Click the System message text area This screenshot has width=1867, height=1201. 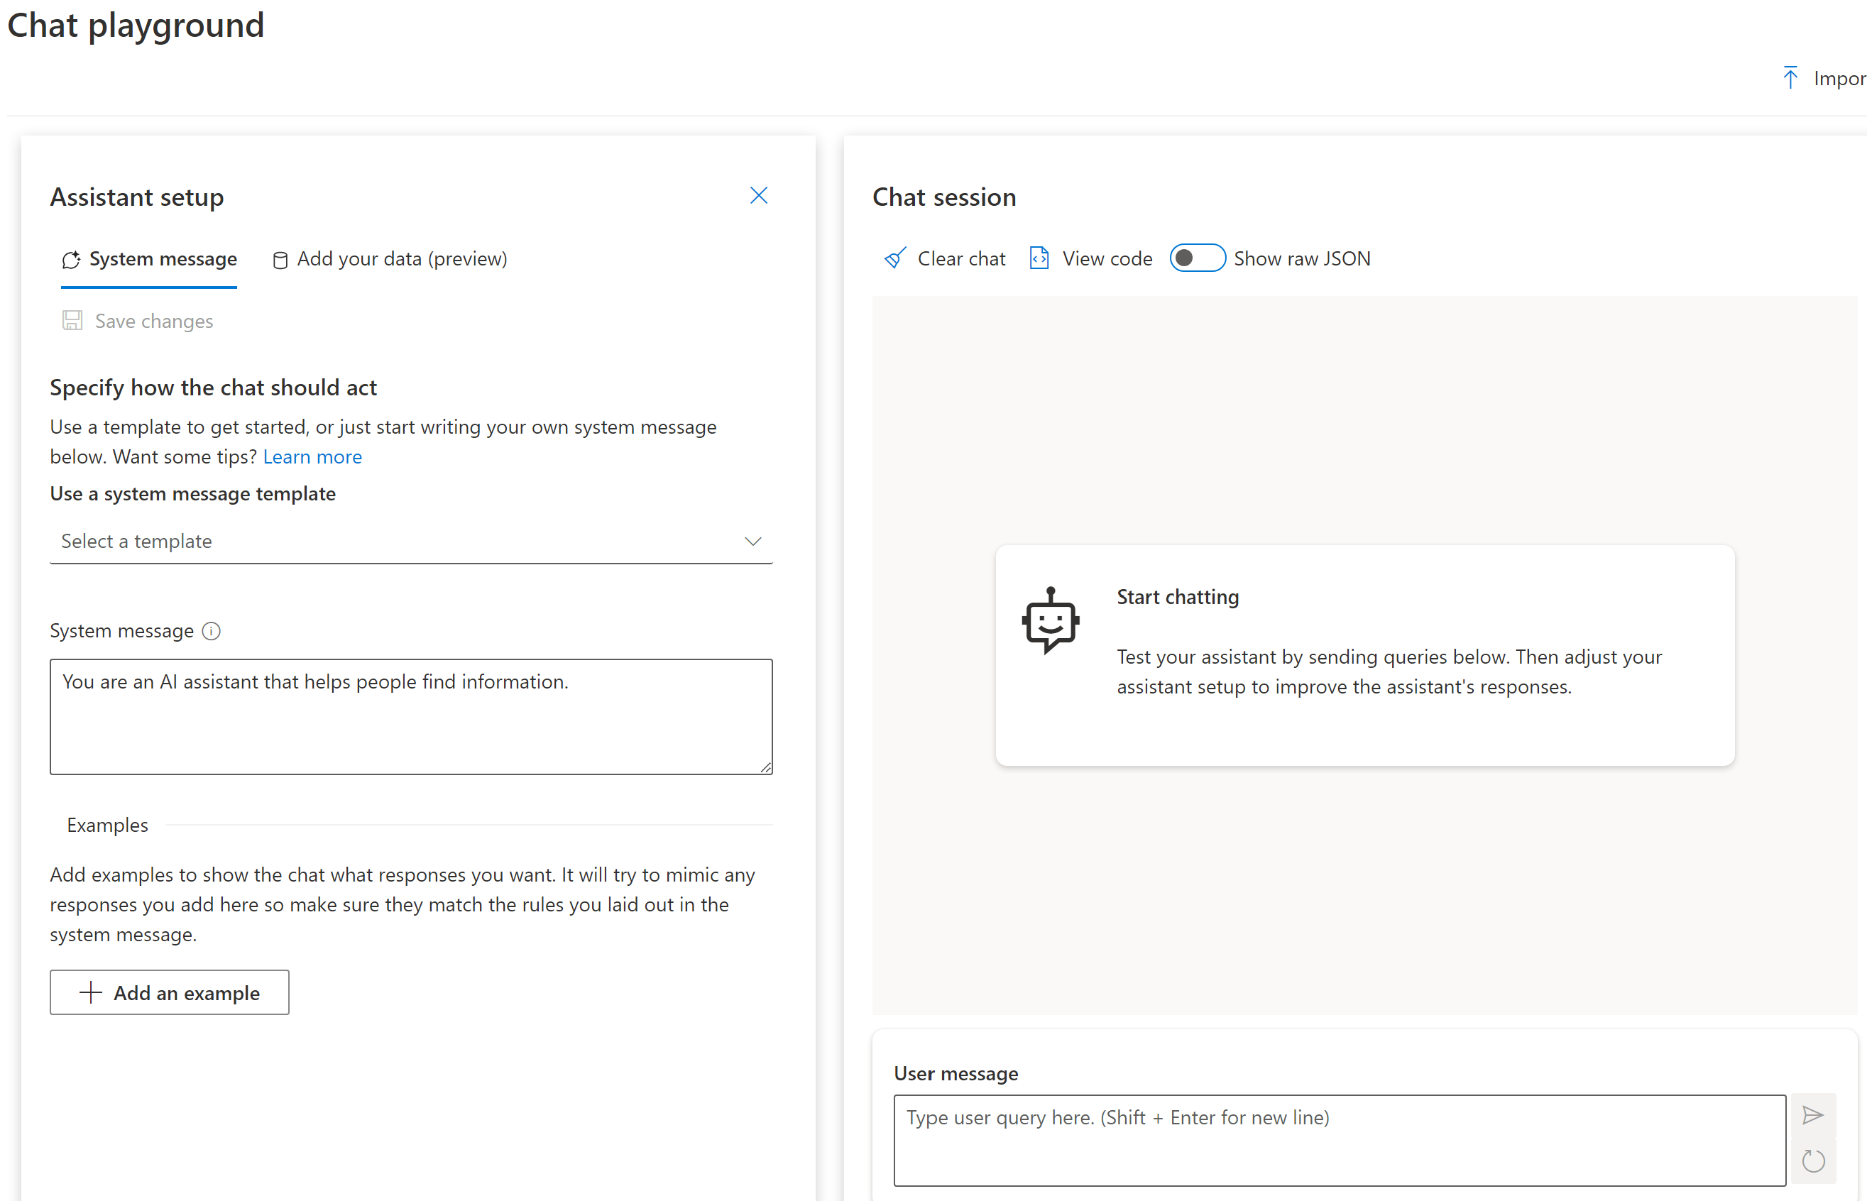click(x=411, y=716)
